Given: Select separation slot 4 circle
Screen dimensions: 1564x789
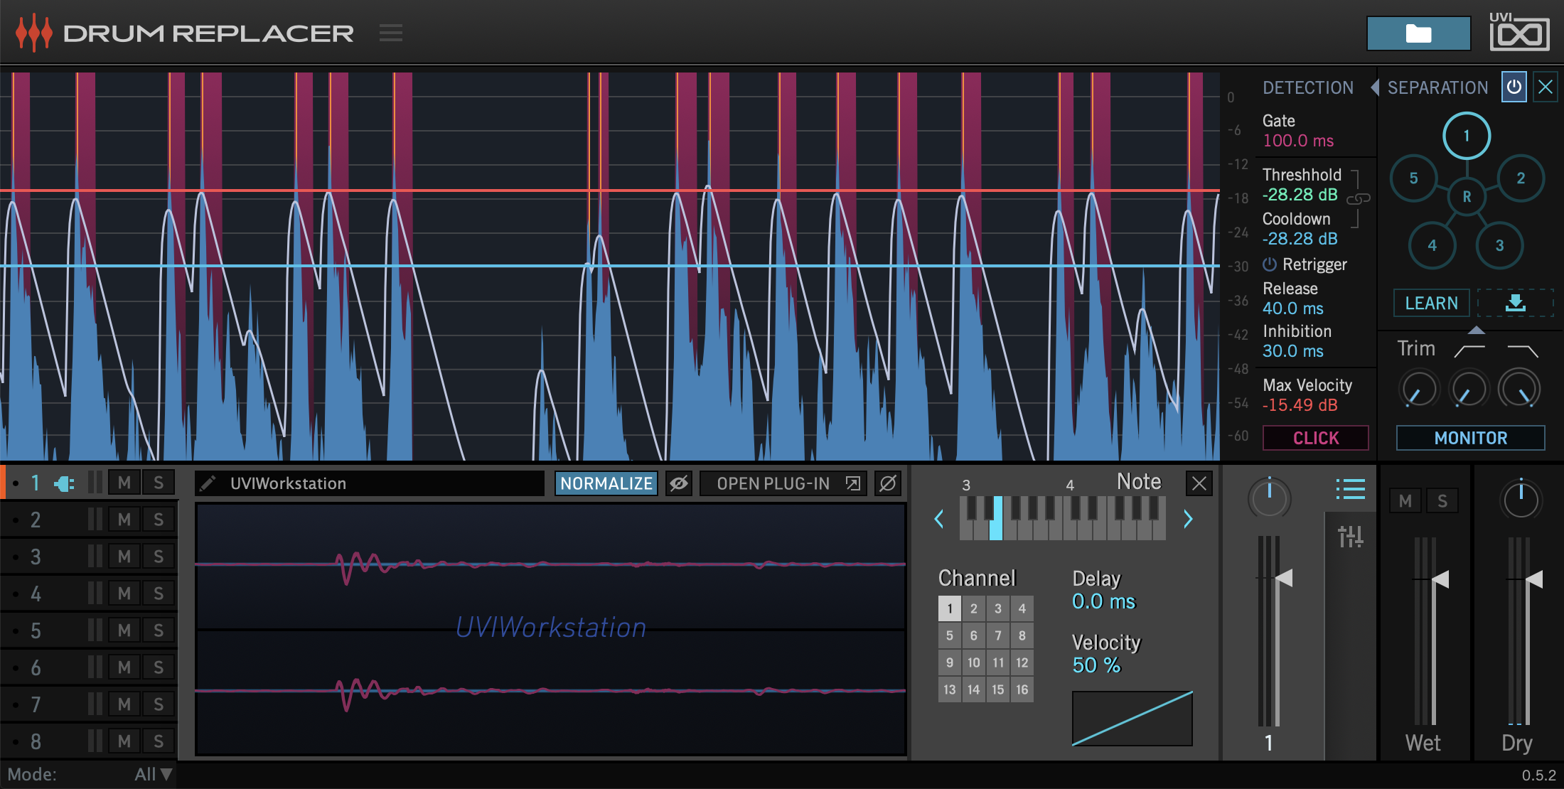Looking at the screenshot, I should coord(1432,245).
